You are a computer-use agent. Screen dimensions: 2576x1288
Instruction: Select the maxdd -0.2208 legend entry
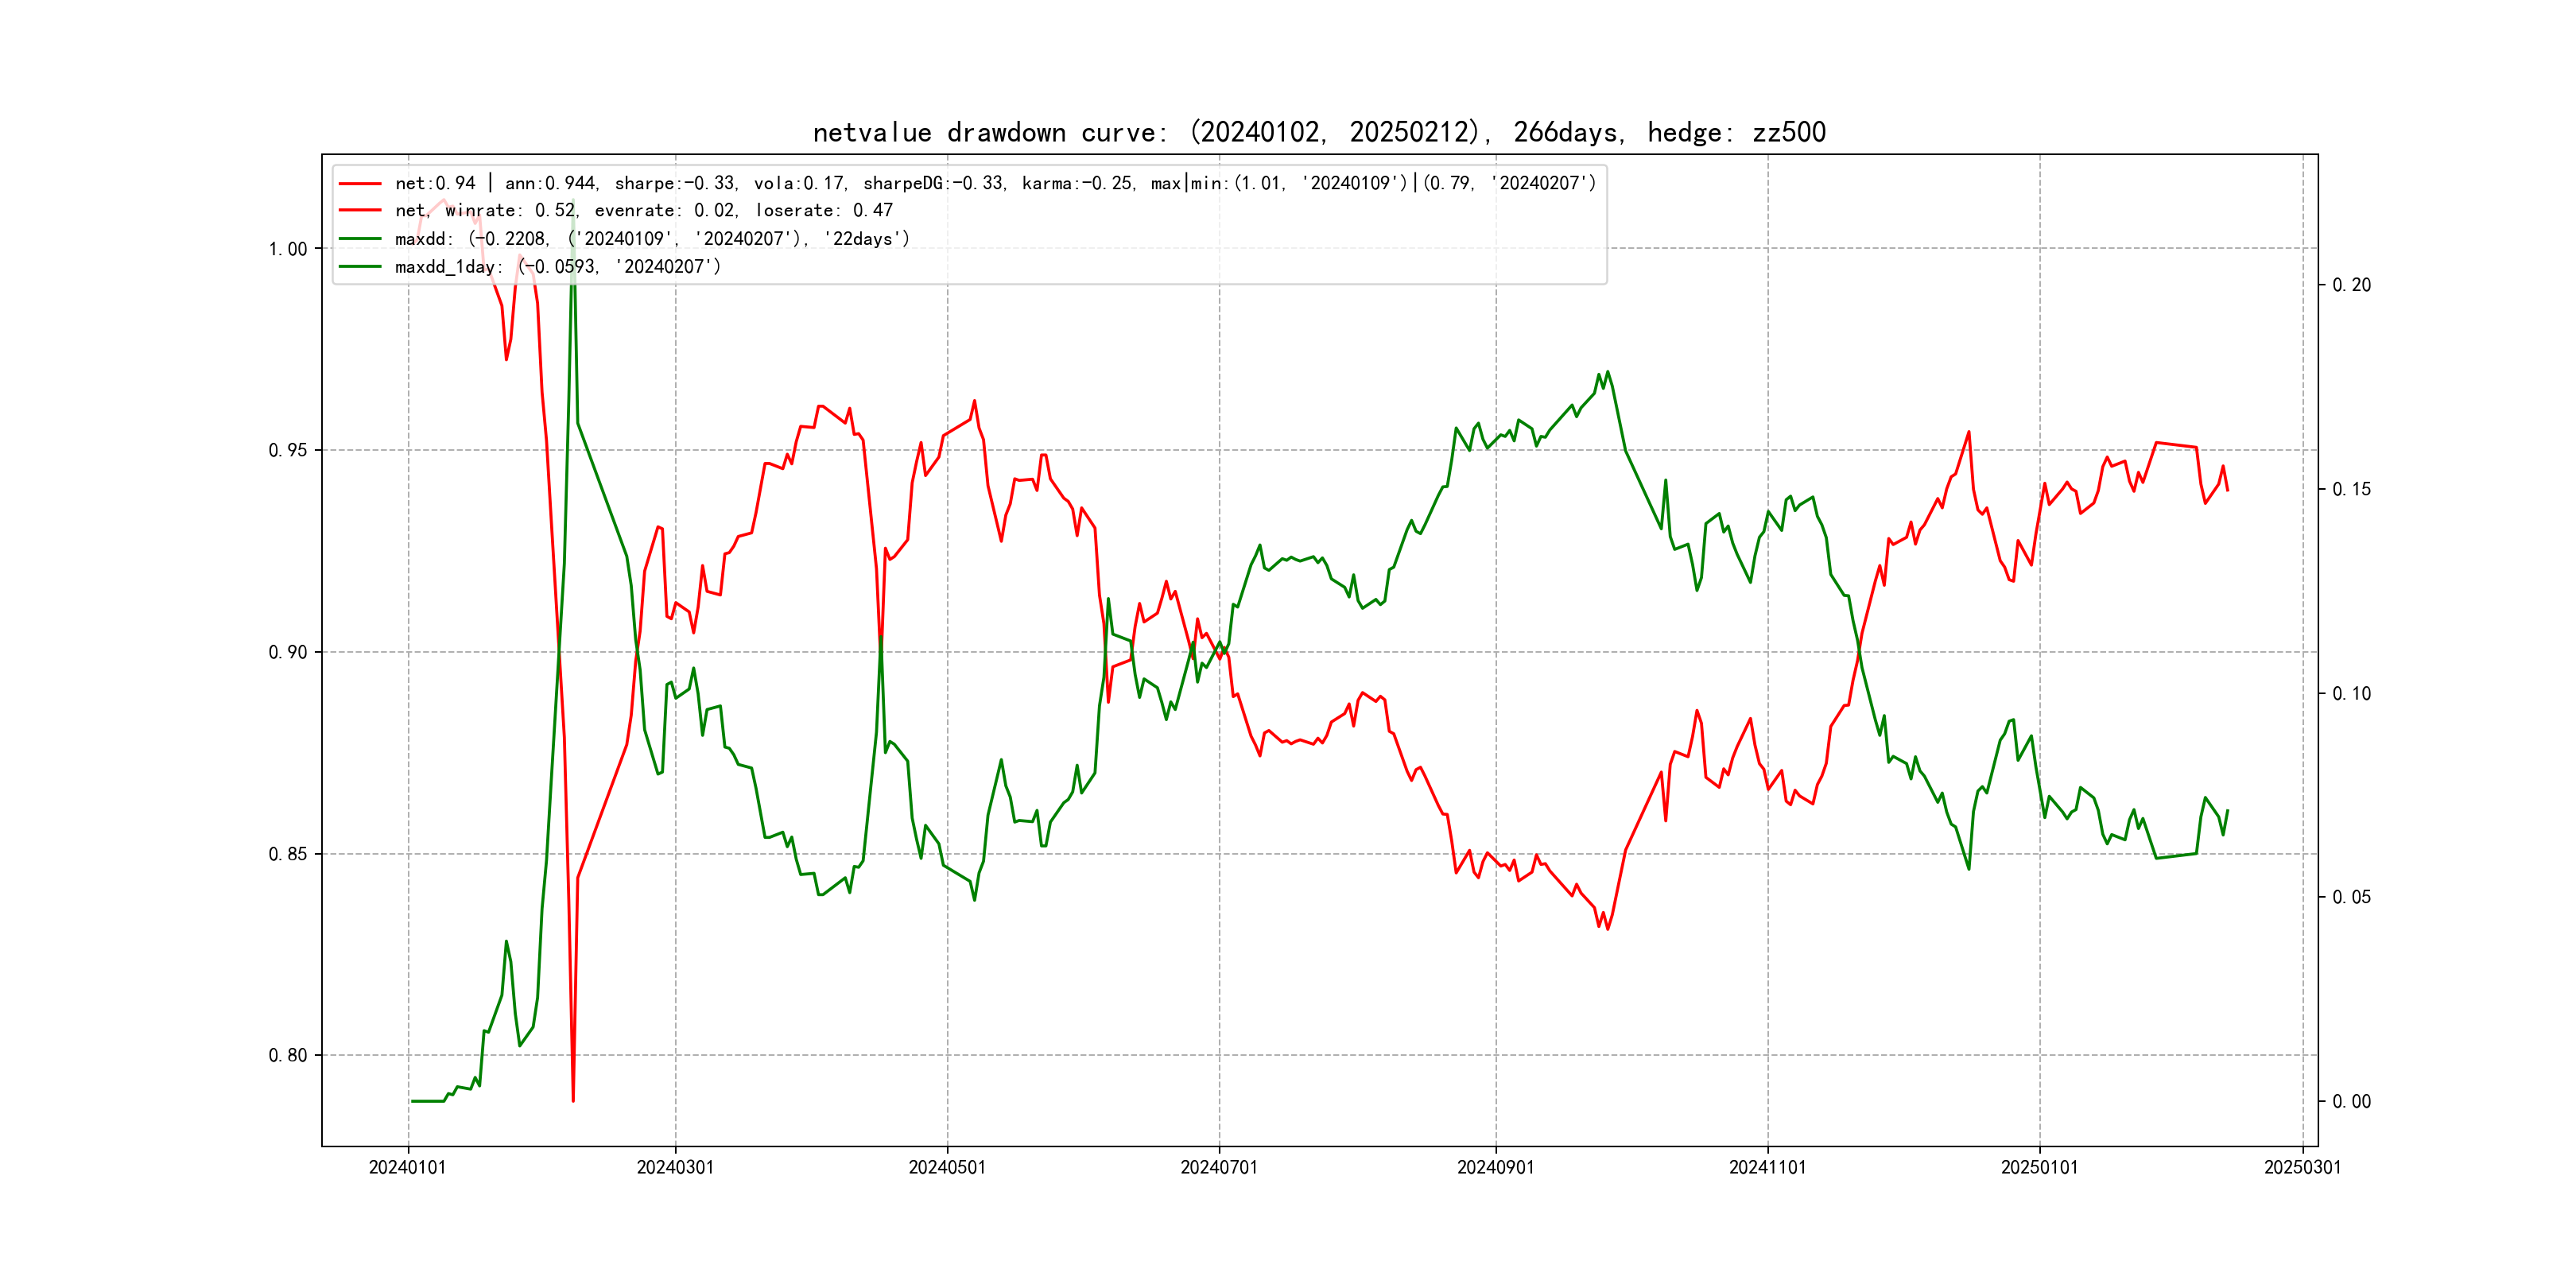coord(652,239)
